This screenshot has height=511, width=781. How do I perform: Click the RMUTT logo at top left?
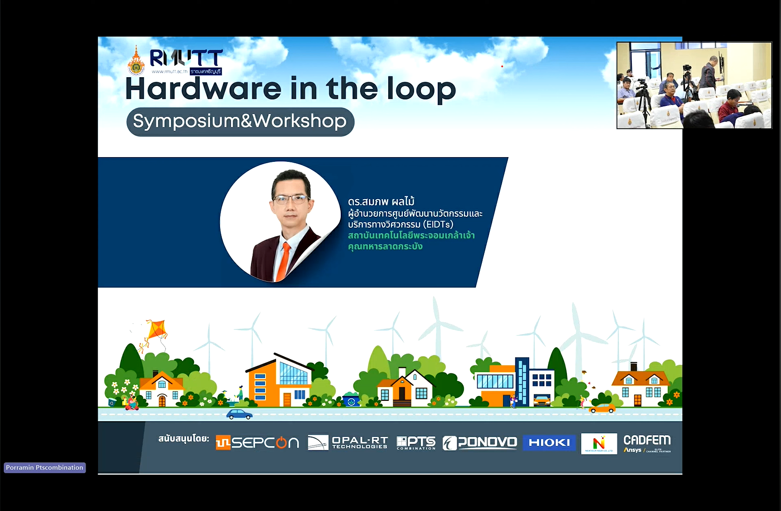pos(186,58)
